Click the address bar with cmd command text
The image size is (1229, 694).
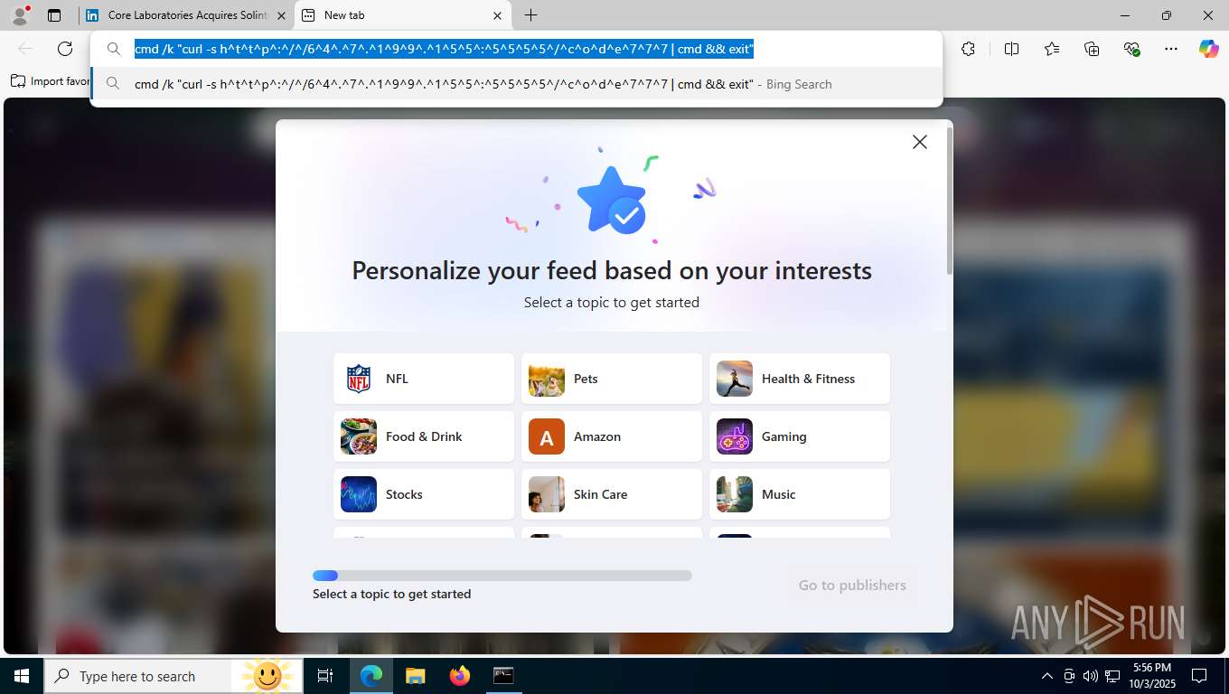[x=517, y=49]
